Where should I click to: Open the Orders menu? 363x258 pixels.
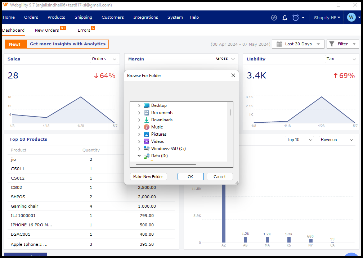(x=31, y=17)
